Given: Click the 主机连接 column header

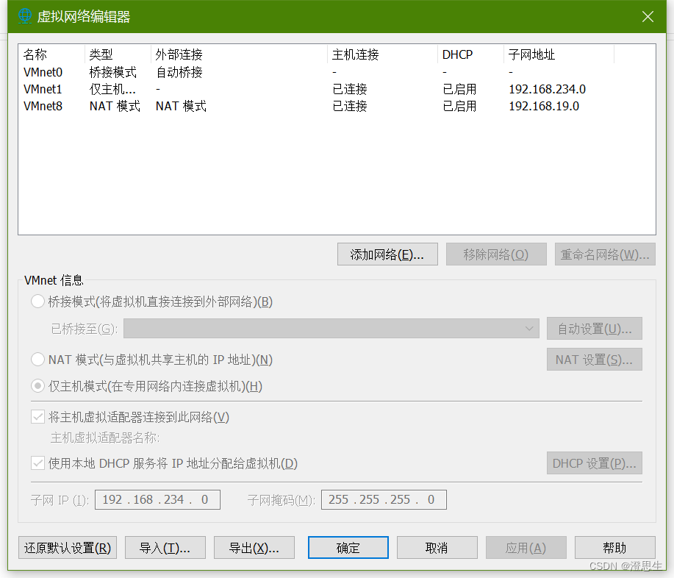Looking at the screenshot, I should point(382,54).
